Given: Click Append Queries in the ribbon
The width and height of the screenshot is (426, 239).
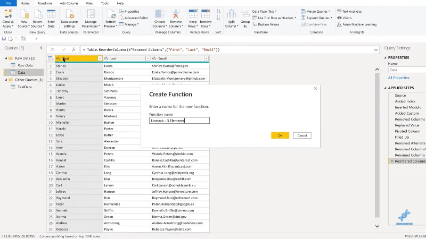Looking at the screenshot, I should (316, 18).
